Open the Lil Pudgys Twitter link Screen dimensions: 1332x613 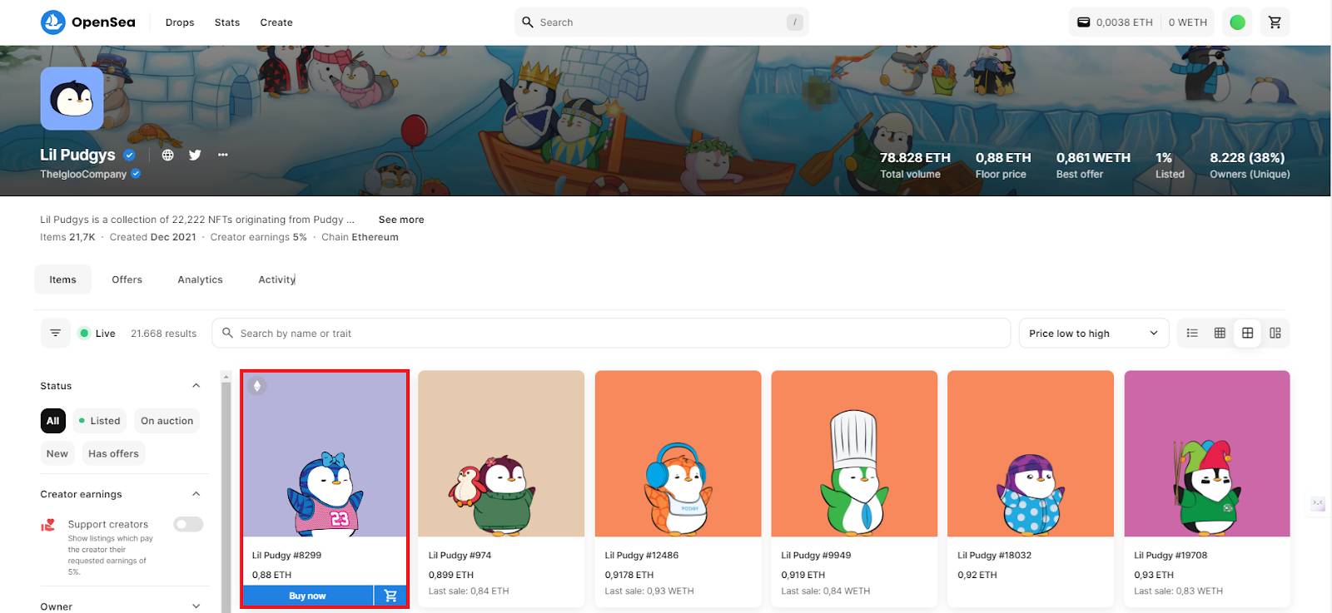click(195, 155)
